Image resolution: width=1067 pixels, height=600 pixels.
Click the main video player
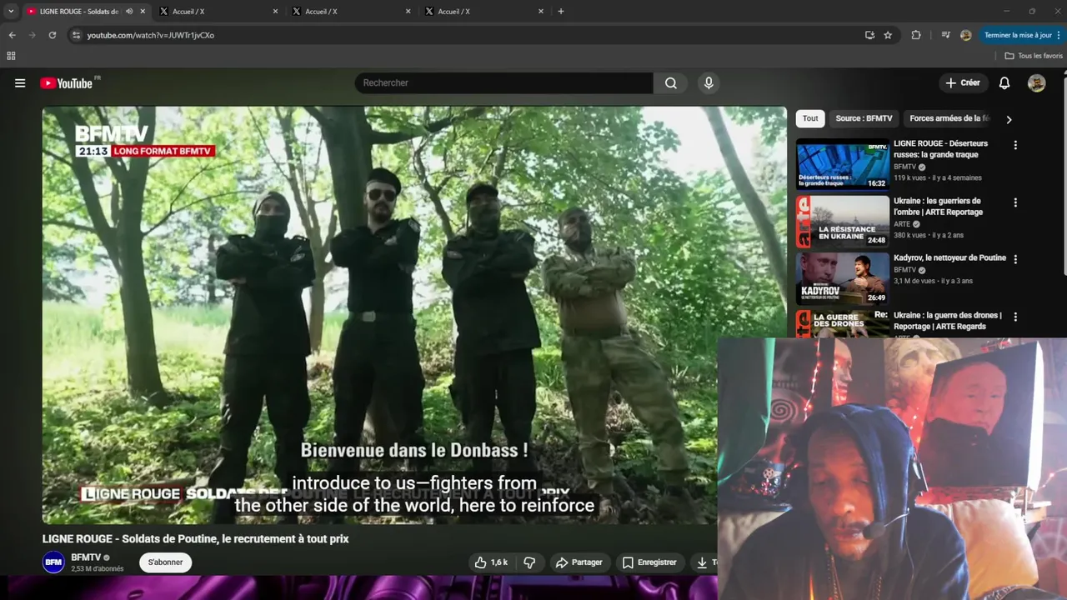[x=414, y=315]
